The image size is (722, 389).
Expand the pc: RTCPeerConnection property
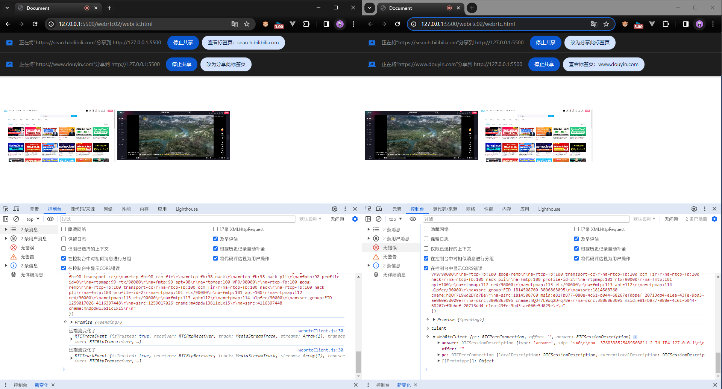438,355
